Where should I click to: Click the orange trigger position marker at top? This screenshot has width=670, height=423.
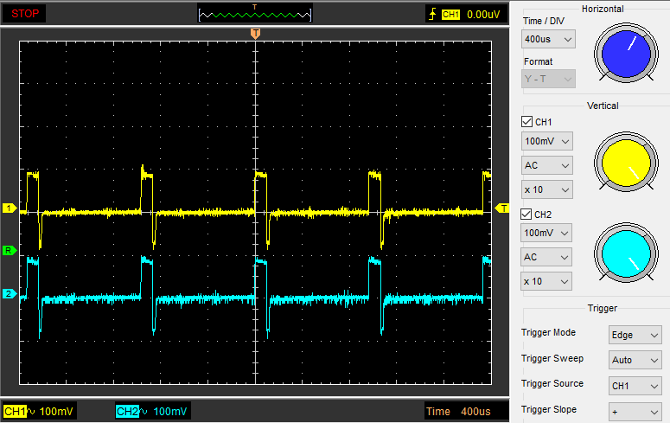tap(255, 33)
